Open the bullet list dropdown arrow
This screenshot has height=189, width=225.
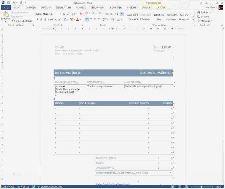(90, 14)
